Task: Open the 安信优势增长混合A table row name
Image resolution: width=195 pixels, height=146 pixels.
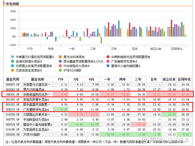Action: pyautogui.click(x=36, y=99)
